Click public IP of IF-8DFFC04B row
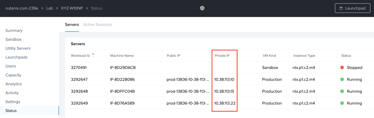The height and width of the screenshot is (118, 374). (x=188, y=91)
